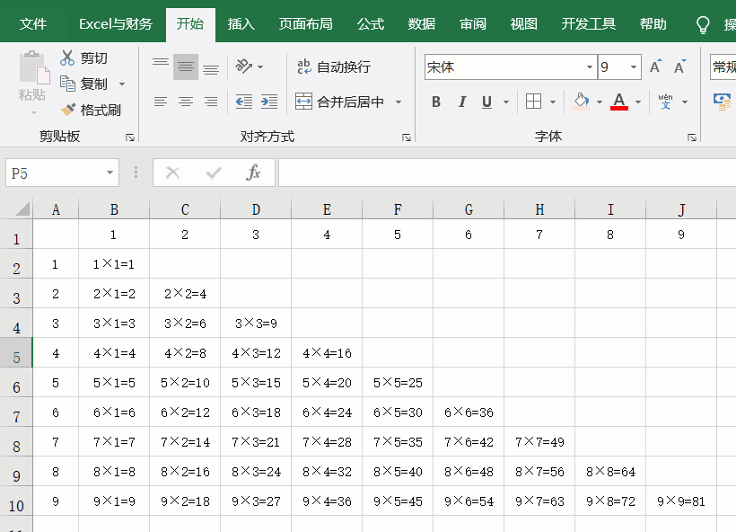Click the lightbulb Tell Me icon

703,25
